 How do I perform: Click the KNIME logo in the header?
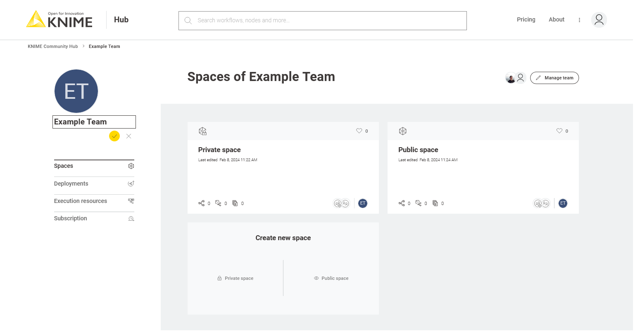[59, 20]
